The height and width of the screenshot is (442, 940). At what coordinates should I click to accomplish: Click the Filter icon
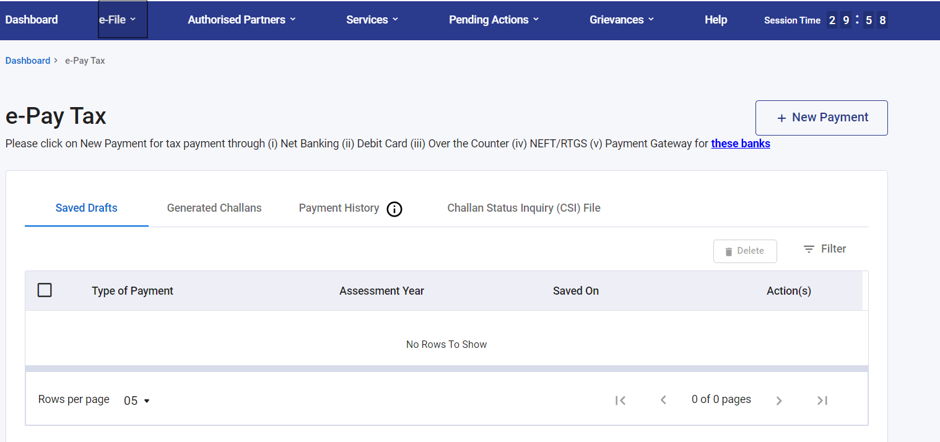pos(809,249)
